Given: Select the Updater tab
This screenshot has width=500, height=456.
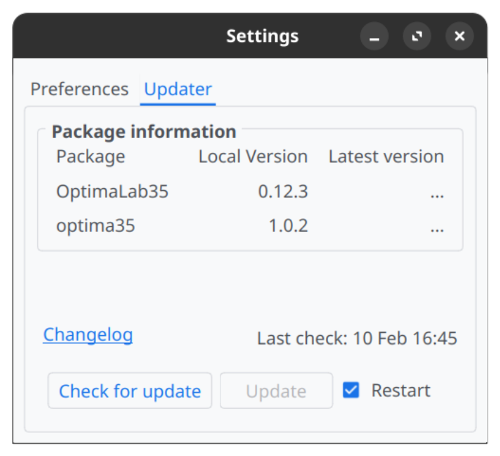Looking at the screenshot, I should (x=178, y=89).
